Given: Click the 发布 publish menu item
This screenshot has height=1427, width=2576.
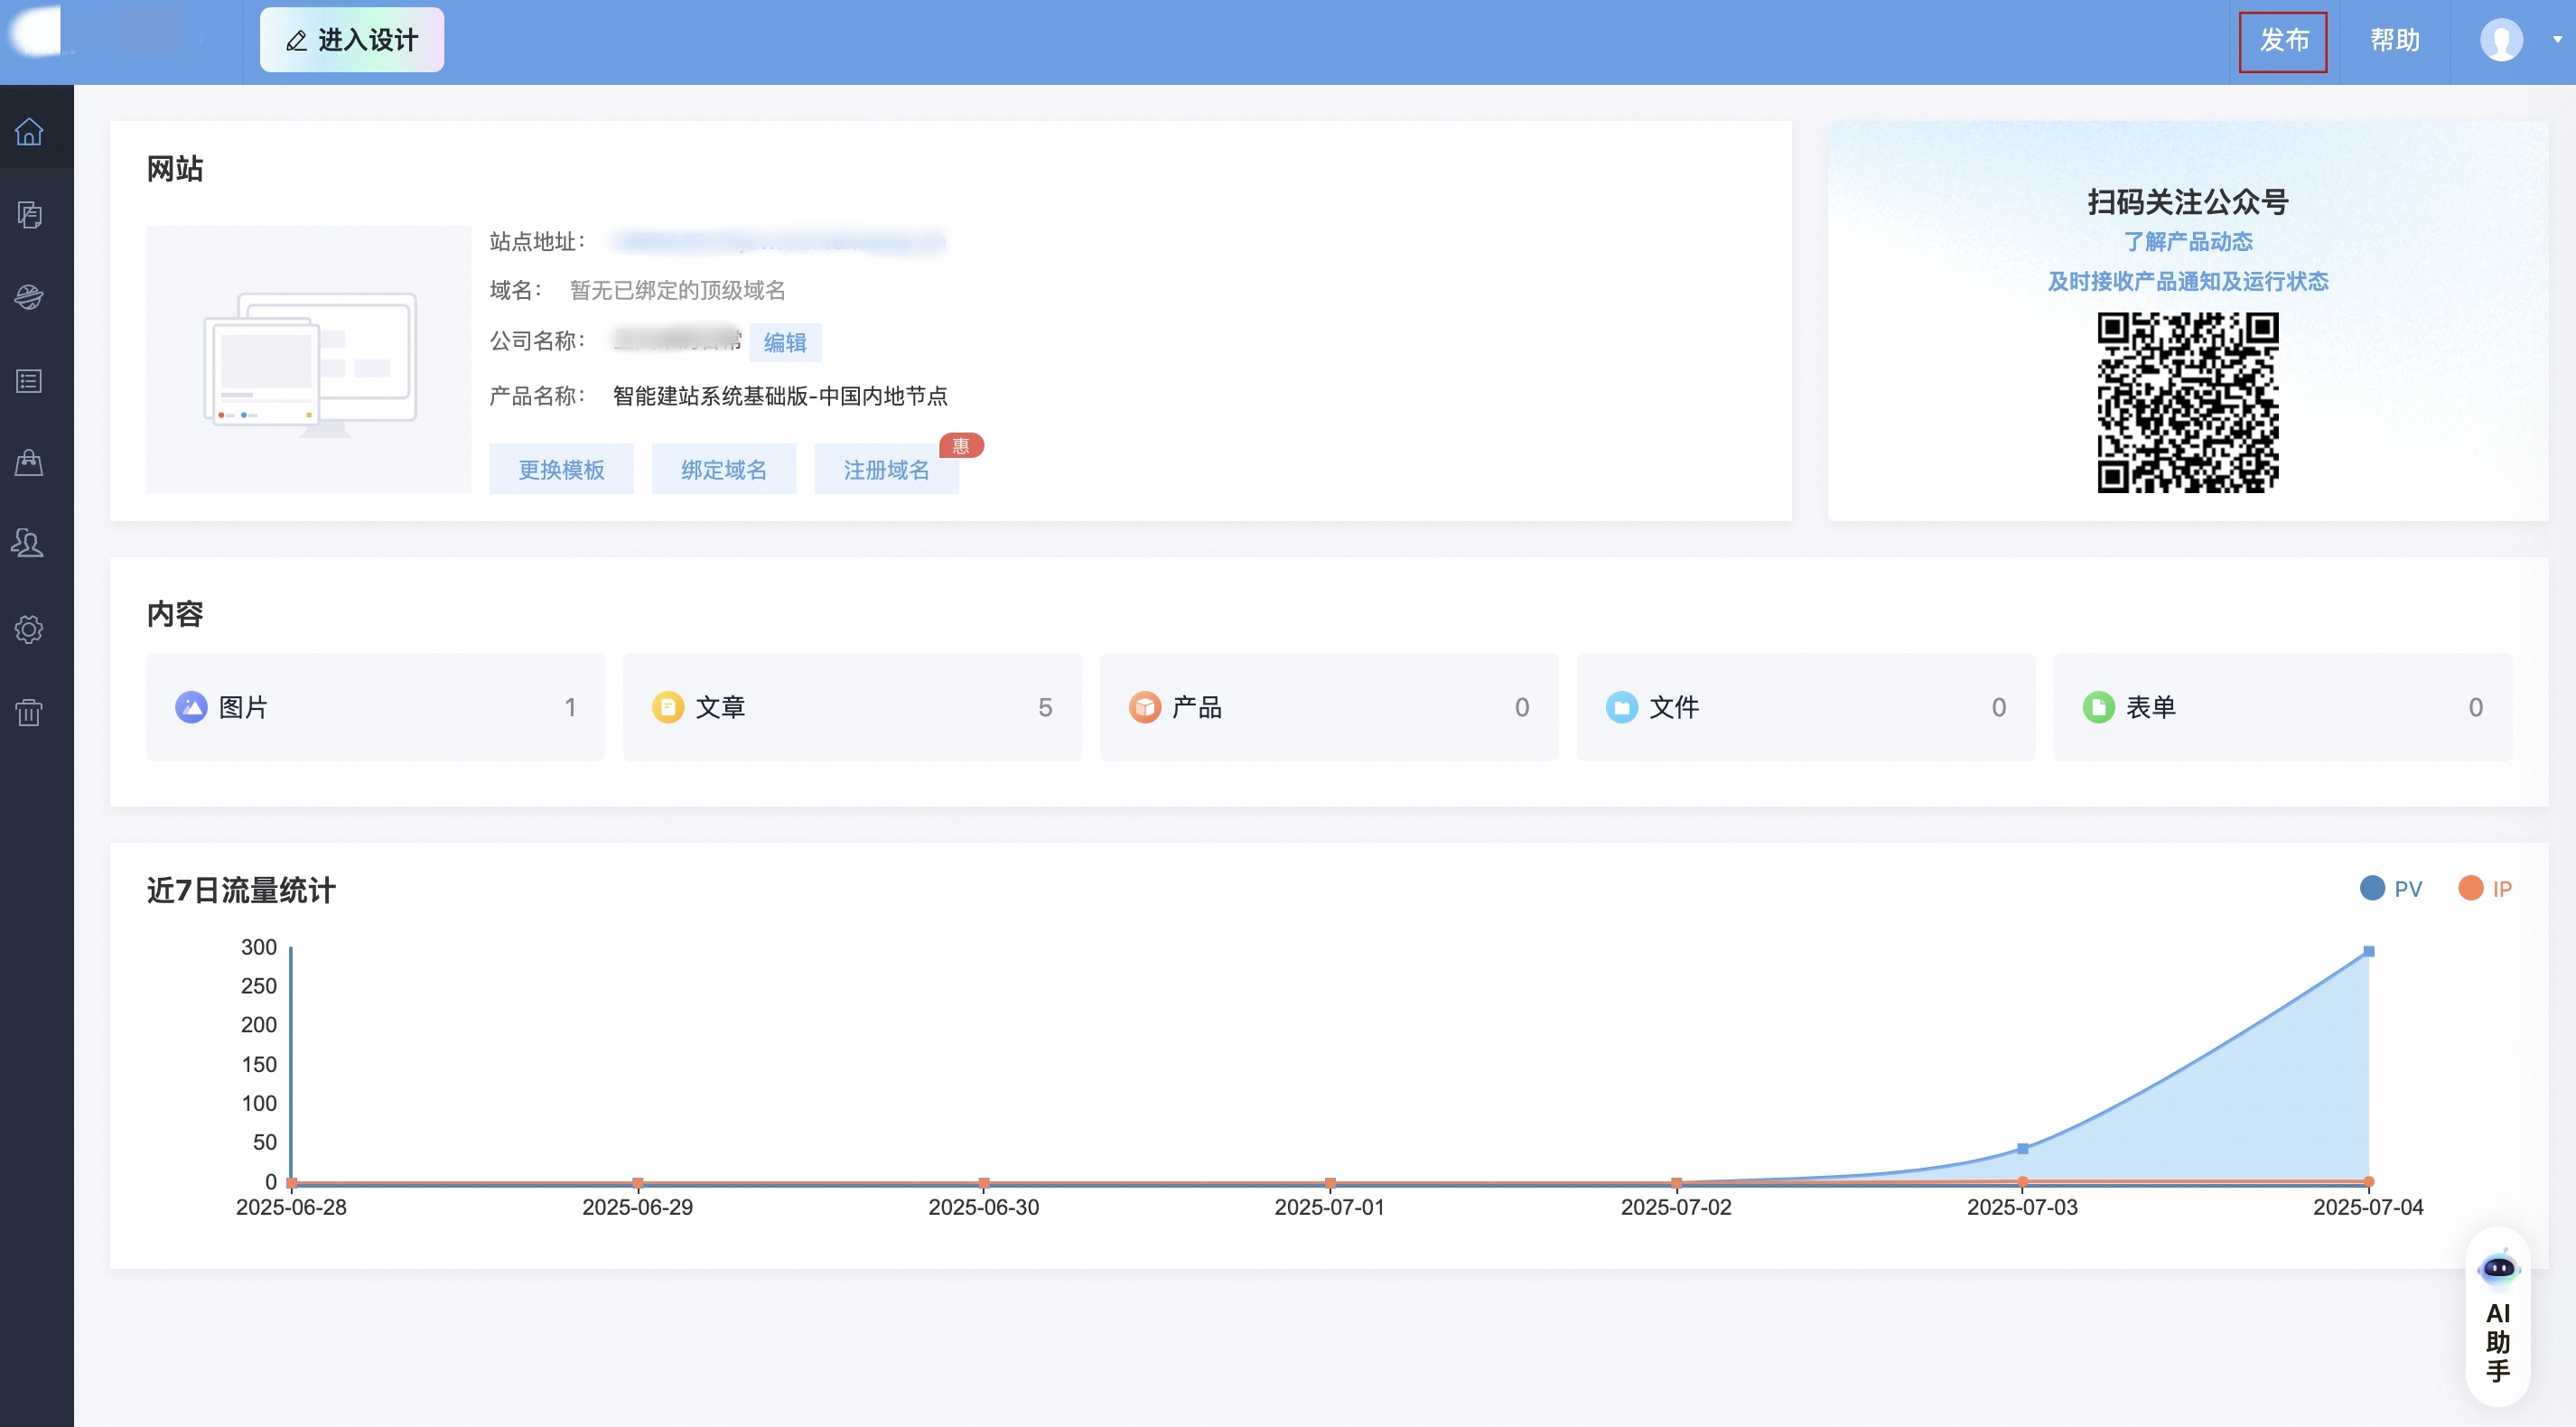Looking at the screenshot, I should 2283,40.
